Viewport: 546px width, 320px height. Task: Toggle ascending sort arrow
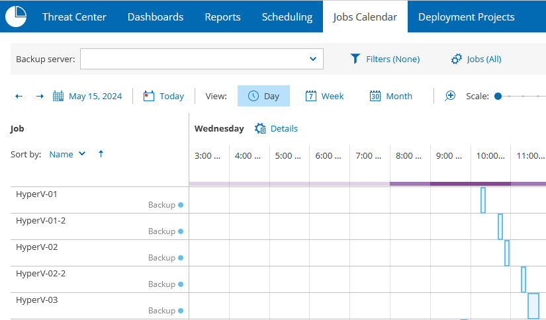[x=101, y=154]
